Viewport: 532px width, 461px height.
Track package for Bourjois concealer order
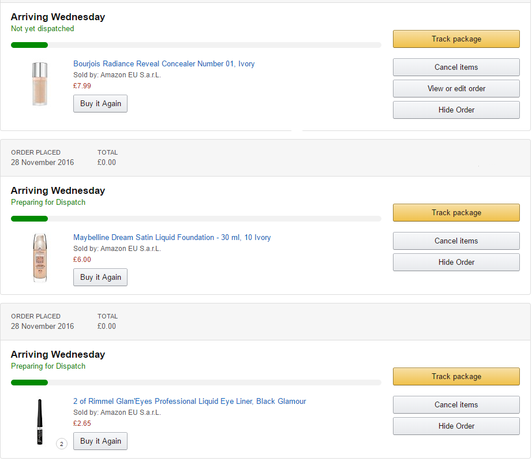tap(456, 39)
